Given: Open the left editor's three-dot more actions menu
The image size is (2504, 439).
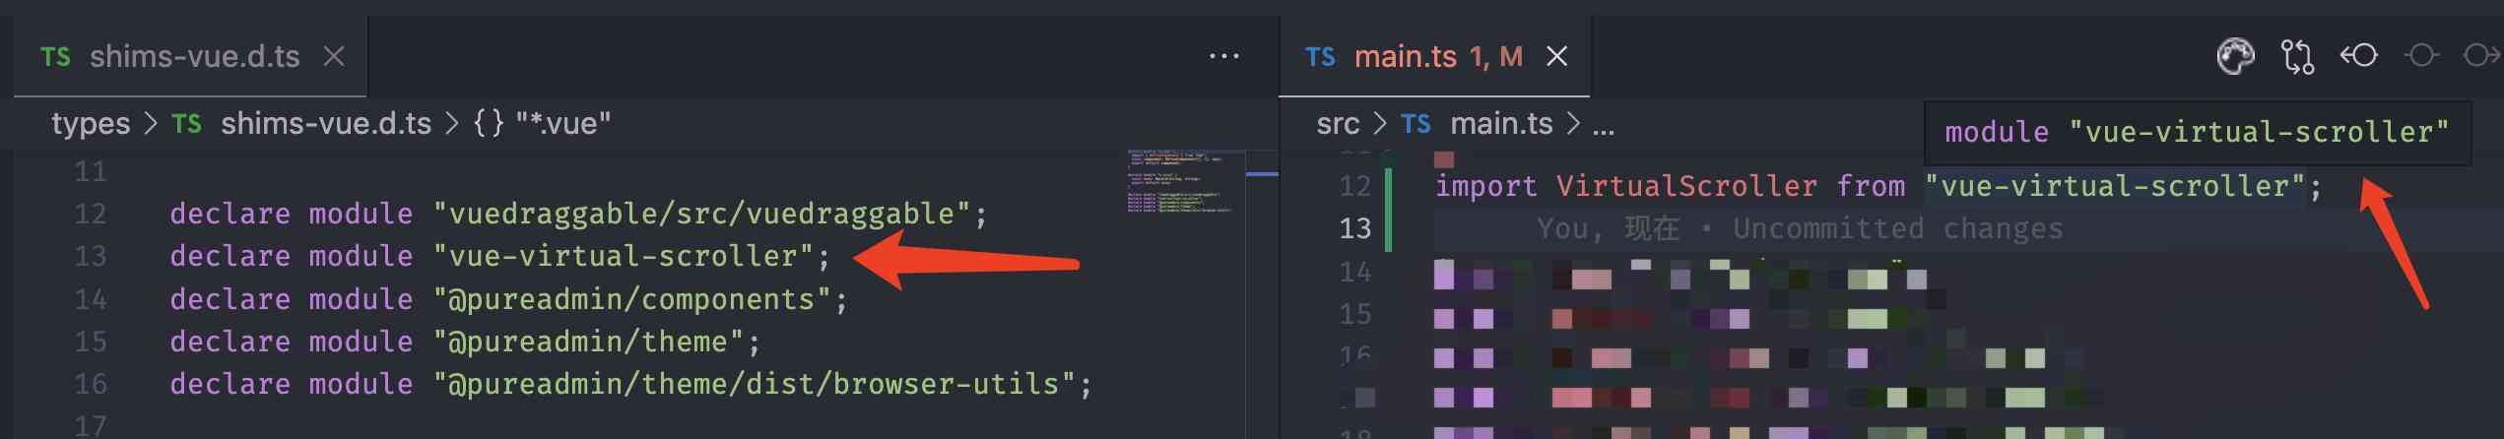Looking at the screenshot, I should (1223, 57).
